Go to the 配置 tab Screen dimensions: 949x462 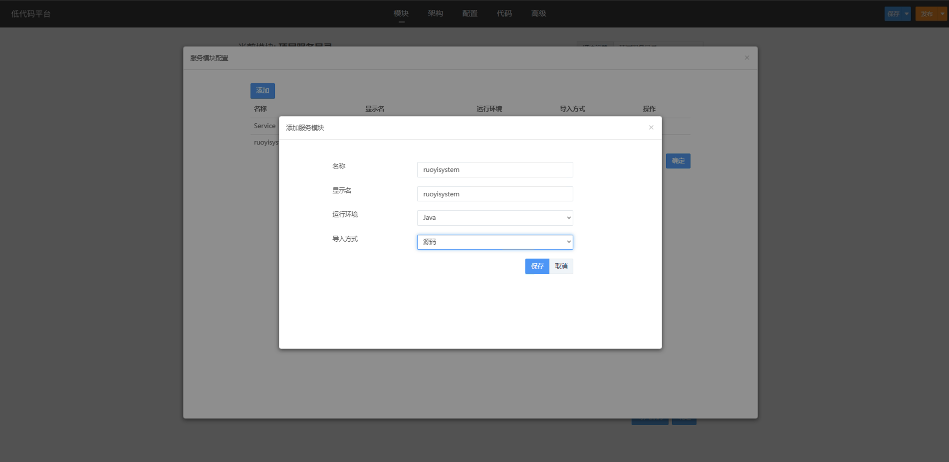470,13
